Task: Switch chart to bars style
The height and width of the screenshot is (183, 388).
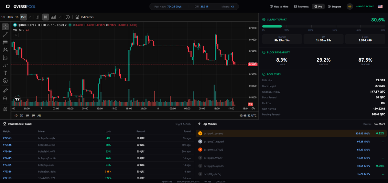Action: [x=38, y=17]
